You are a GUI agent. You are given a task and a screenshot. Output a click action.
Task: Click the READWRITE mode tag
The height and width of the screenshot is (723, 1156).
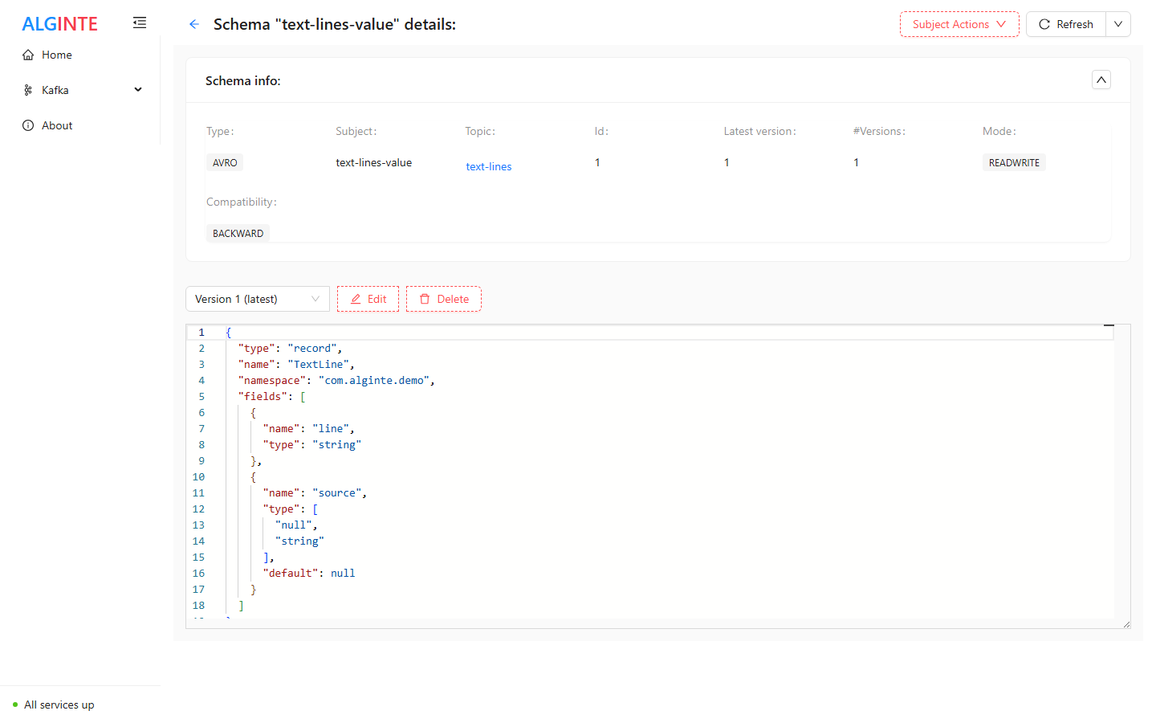pos(1014,162)
